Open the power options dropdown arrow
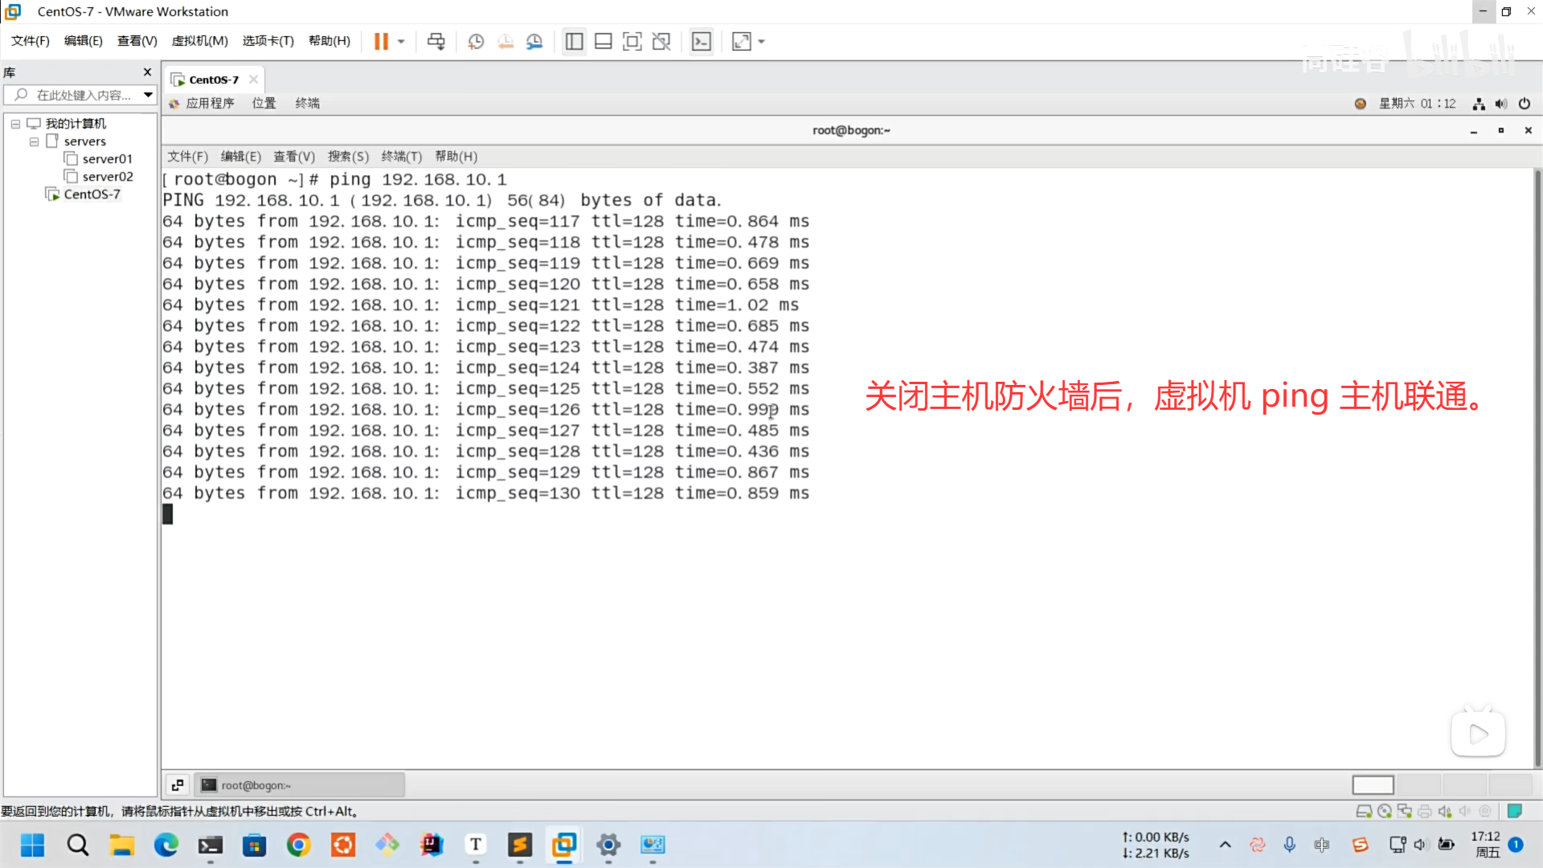 pyautogui.click(x=401, y=41)
